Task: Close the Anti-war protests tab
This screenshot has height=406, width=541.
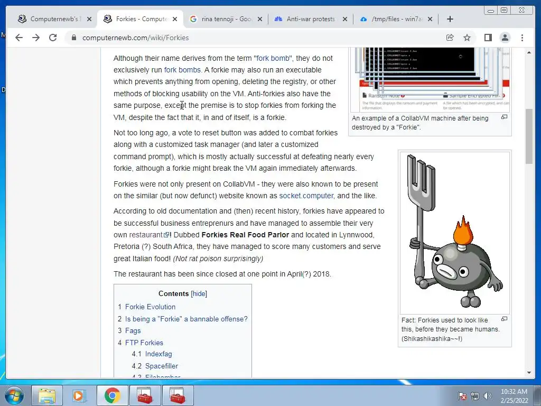Action: pyautogui.click(x=345, y=19)
